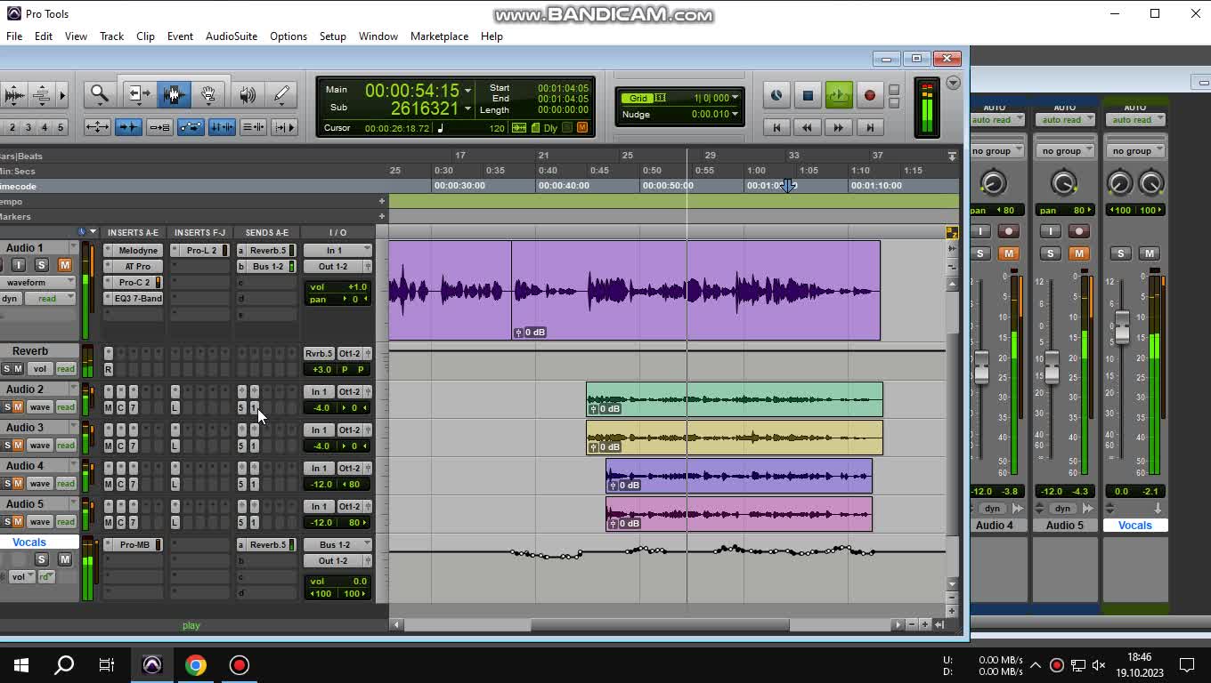
Task: Solo the Audio 1 track
Action: tap(41, 265)
